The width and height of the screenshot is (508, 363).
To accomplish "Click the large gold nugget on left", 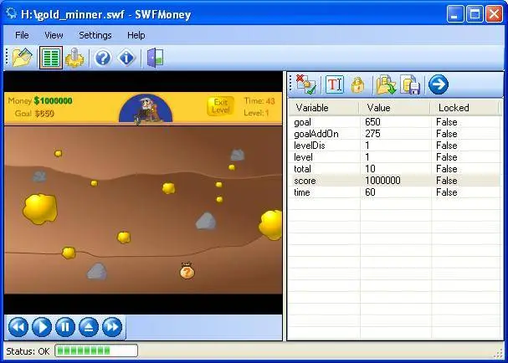I will pyautogui.click(x=40, y=209).
